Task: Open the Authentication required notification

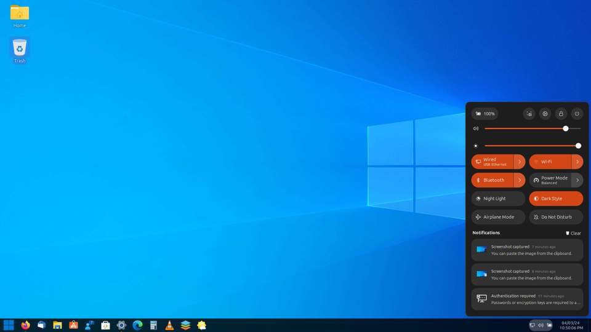Action: click(527, 299)
